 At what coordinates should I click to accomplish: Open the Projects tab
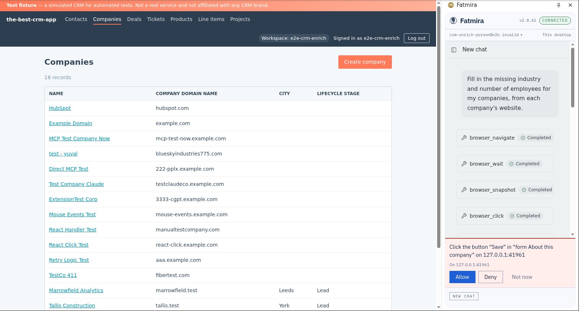coord(240,19)
